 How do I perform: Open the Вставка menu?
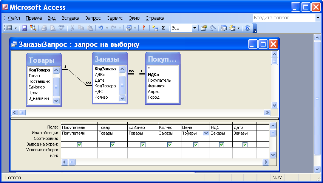(70, 18)
